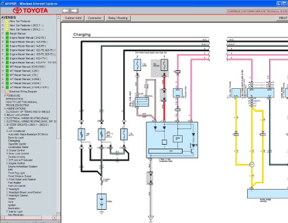Open the Outline / Hint tab
This screenshot has height=223, width=288.
(73, 18)
